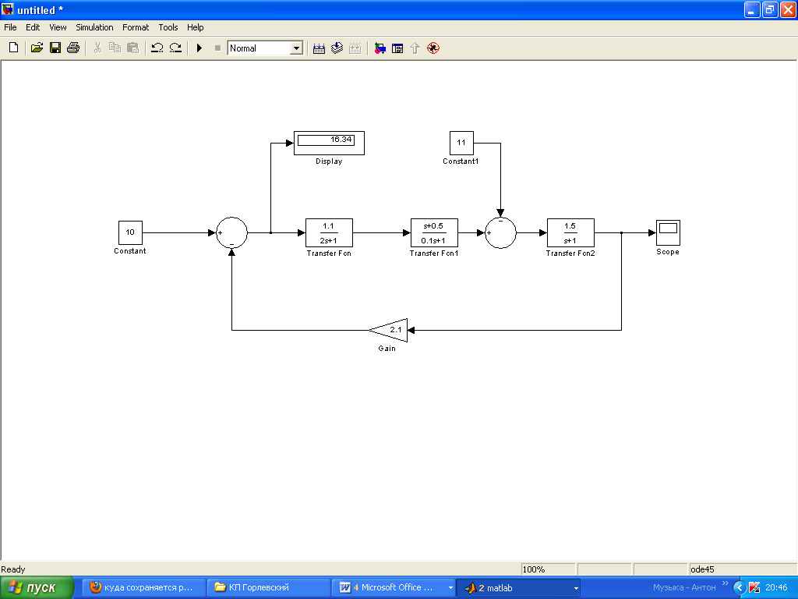Open the File menu
This screenshot has height=599, width=798.
(x=10, y=27)
